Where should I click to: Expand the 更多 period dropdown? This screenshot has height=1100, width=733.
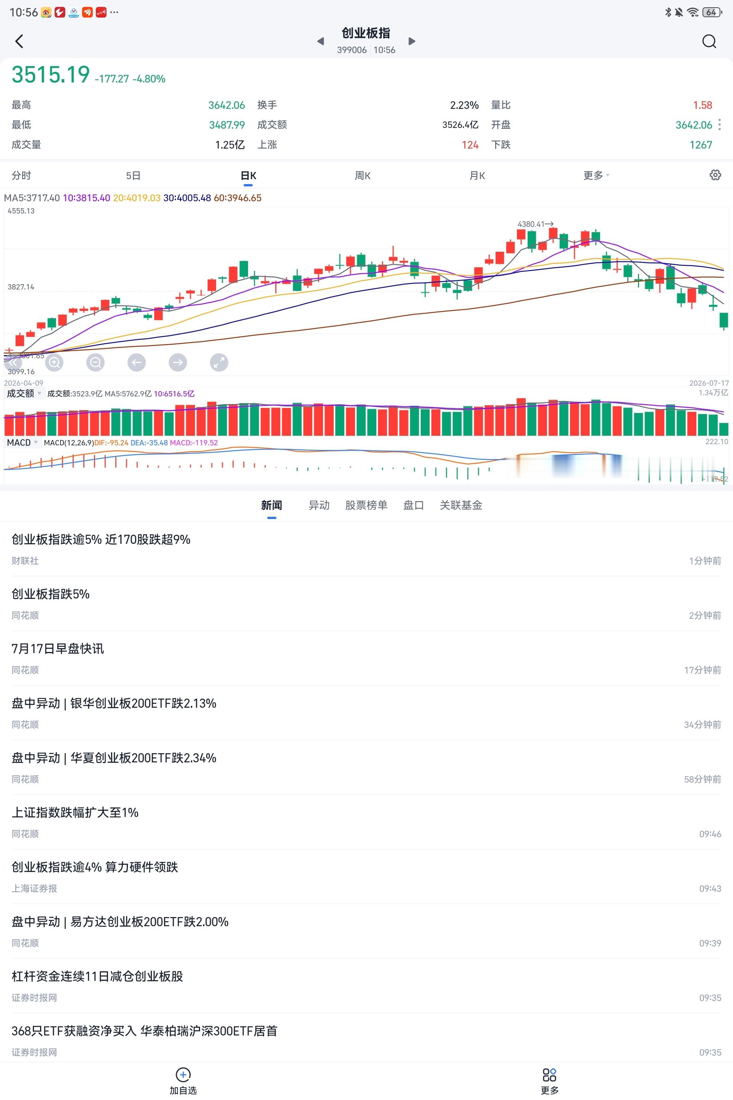pyautogui.click(x=596, y=175)
